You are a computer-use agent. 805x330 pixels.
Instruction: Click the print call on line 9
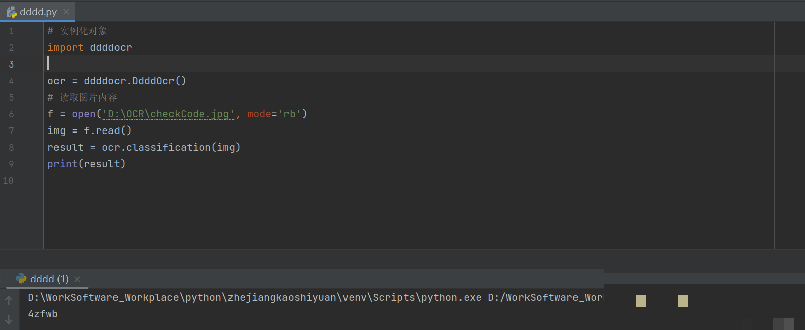(x=62, y=164)
